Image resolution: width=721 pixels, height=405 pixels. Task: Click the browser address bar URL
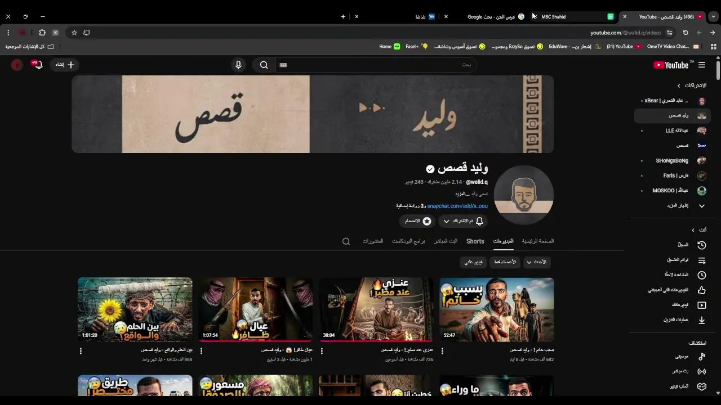[x=625, y=33]
